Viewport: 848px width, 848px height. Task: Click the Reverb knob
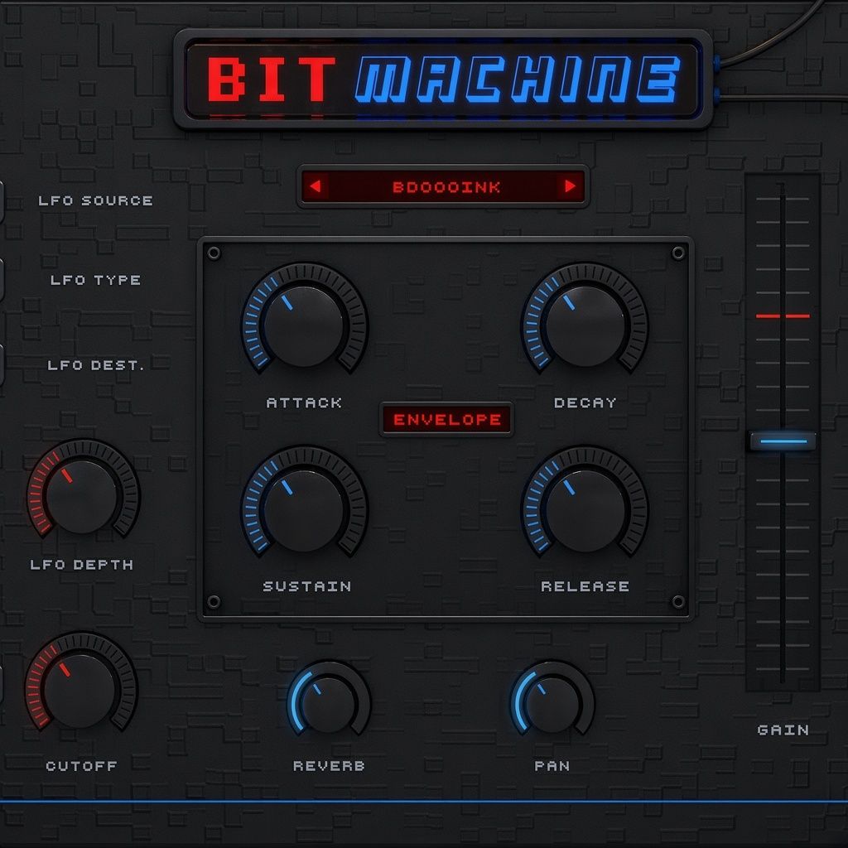(328, 706)
